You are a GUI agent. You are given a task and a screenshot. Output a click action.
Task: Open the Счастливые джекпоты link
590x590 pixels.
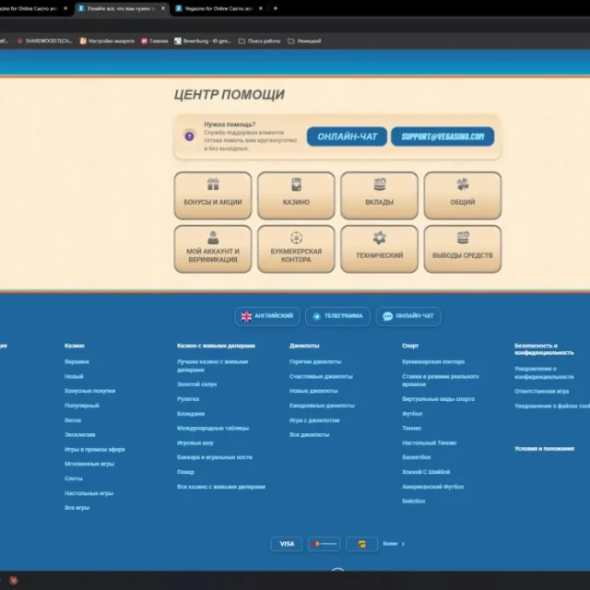point(321,376)
